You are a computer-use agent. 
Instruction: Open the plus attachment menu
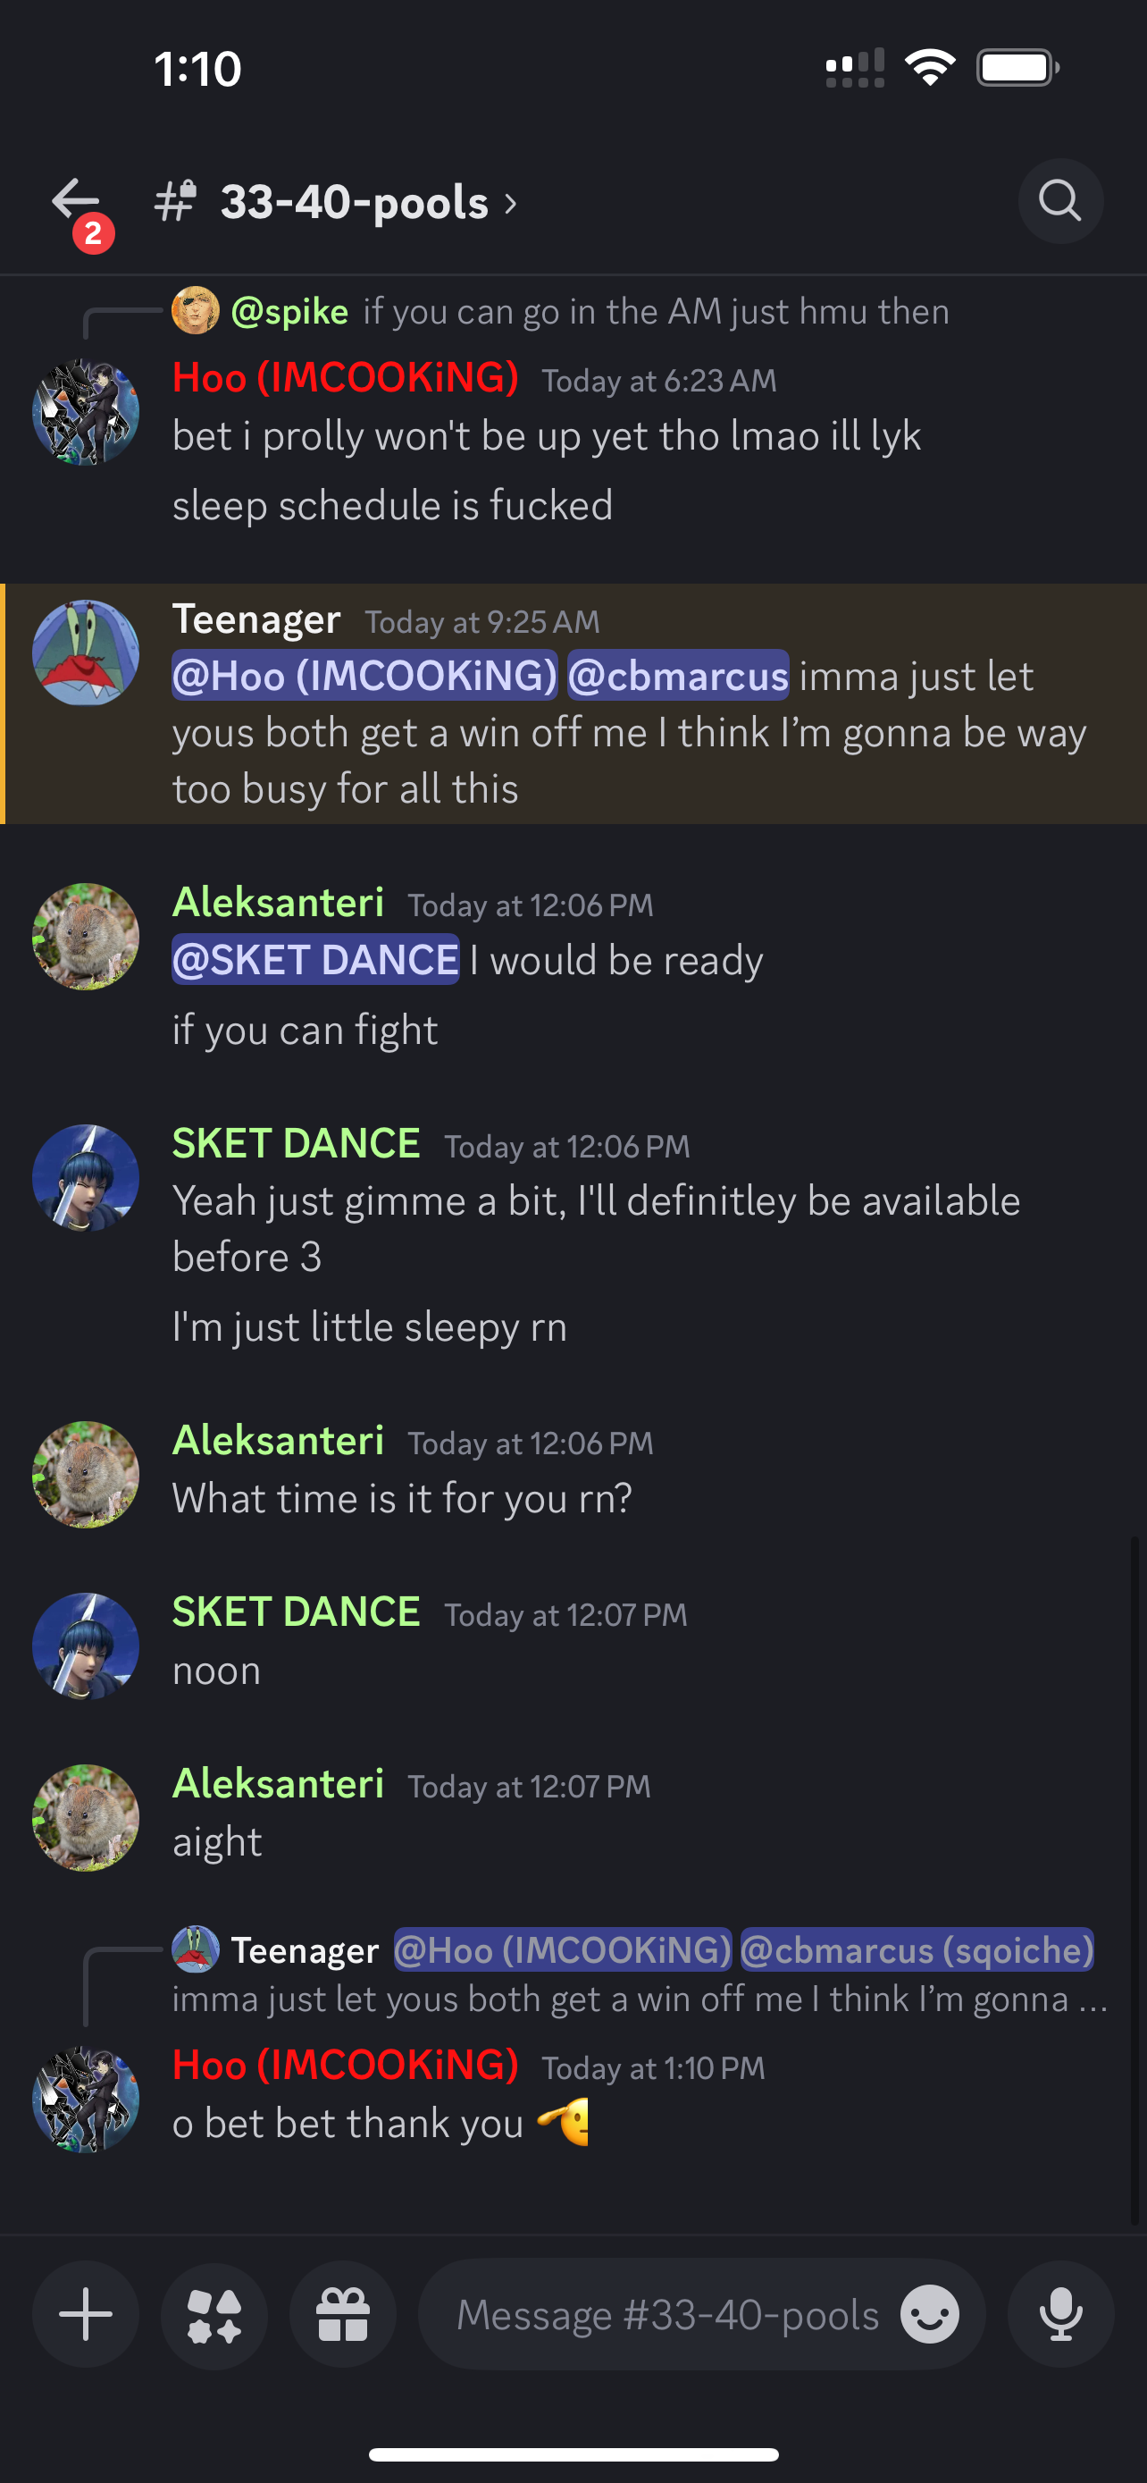click(x=86, y=2314)
